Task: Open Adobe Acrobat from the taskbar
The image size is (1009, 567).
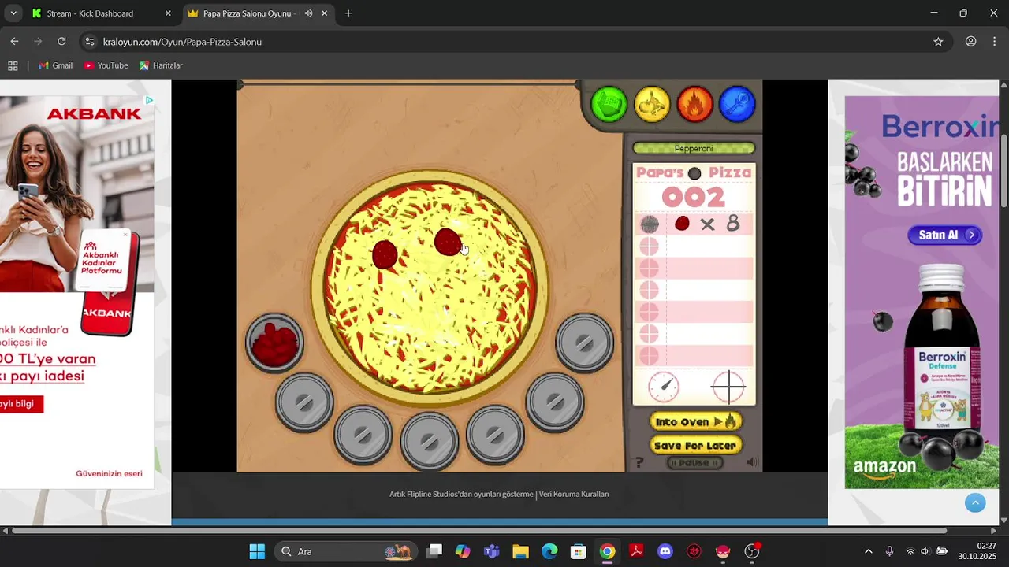Action: click(636, 551)
